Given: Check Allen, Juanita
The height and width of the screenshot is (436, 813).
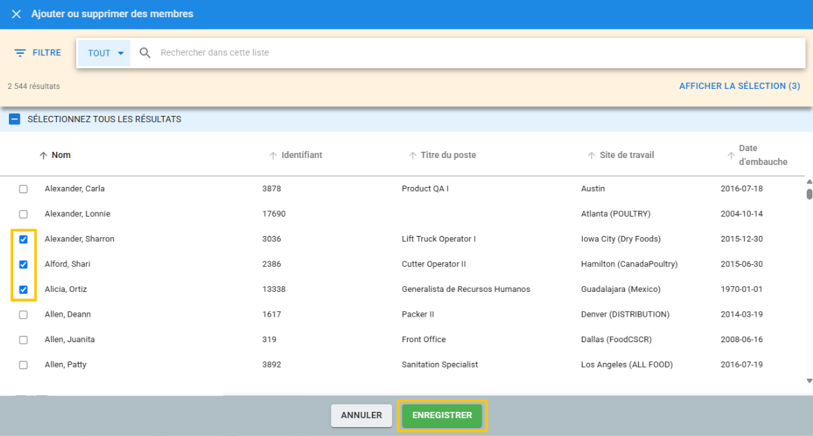Looking at the screenshot, I should 23,339.
